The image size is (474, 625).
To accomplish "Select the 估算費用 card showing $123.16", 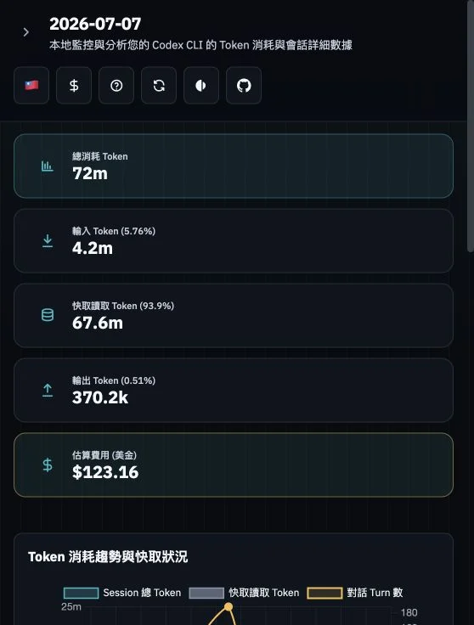I will pos(234,465).
